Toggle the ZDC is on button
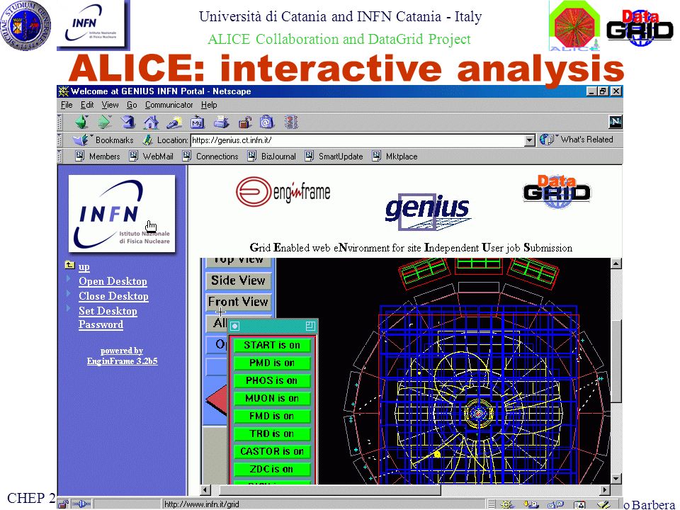Viewport: 680px width, 510px height. tap(272, 469)
